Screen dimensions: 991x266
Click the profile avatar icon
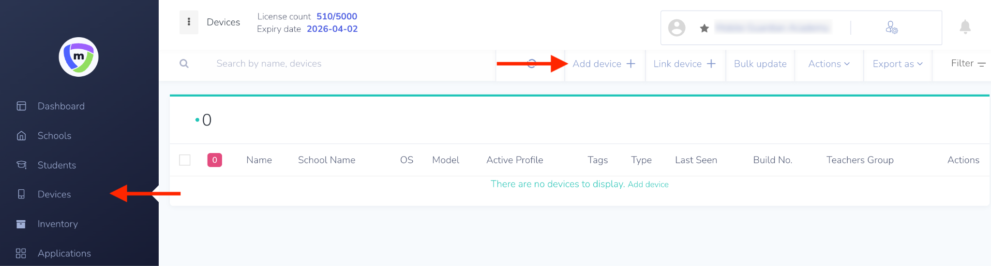(x=676, y=28)
